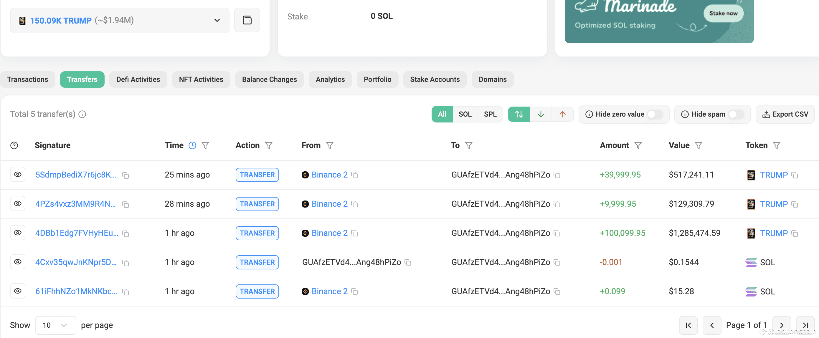Screen dimensions: 819x338
Task: Copy signature 5SdmpBediX7r6jc8K using copy icon
Action: (126, 175)
